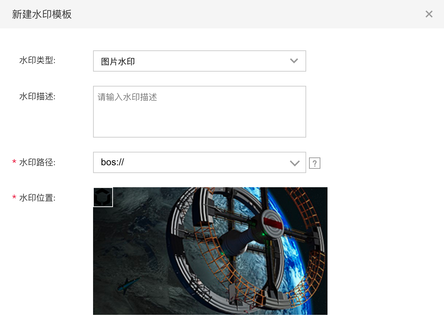This screenshot has width=444, height=317.
Task: Click the bos:// path value
Action: [x=112, y=162]
